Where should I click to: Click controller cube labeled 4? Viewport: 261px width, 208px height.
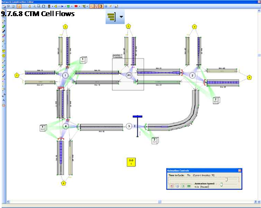[43, 128]
